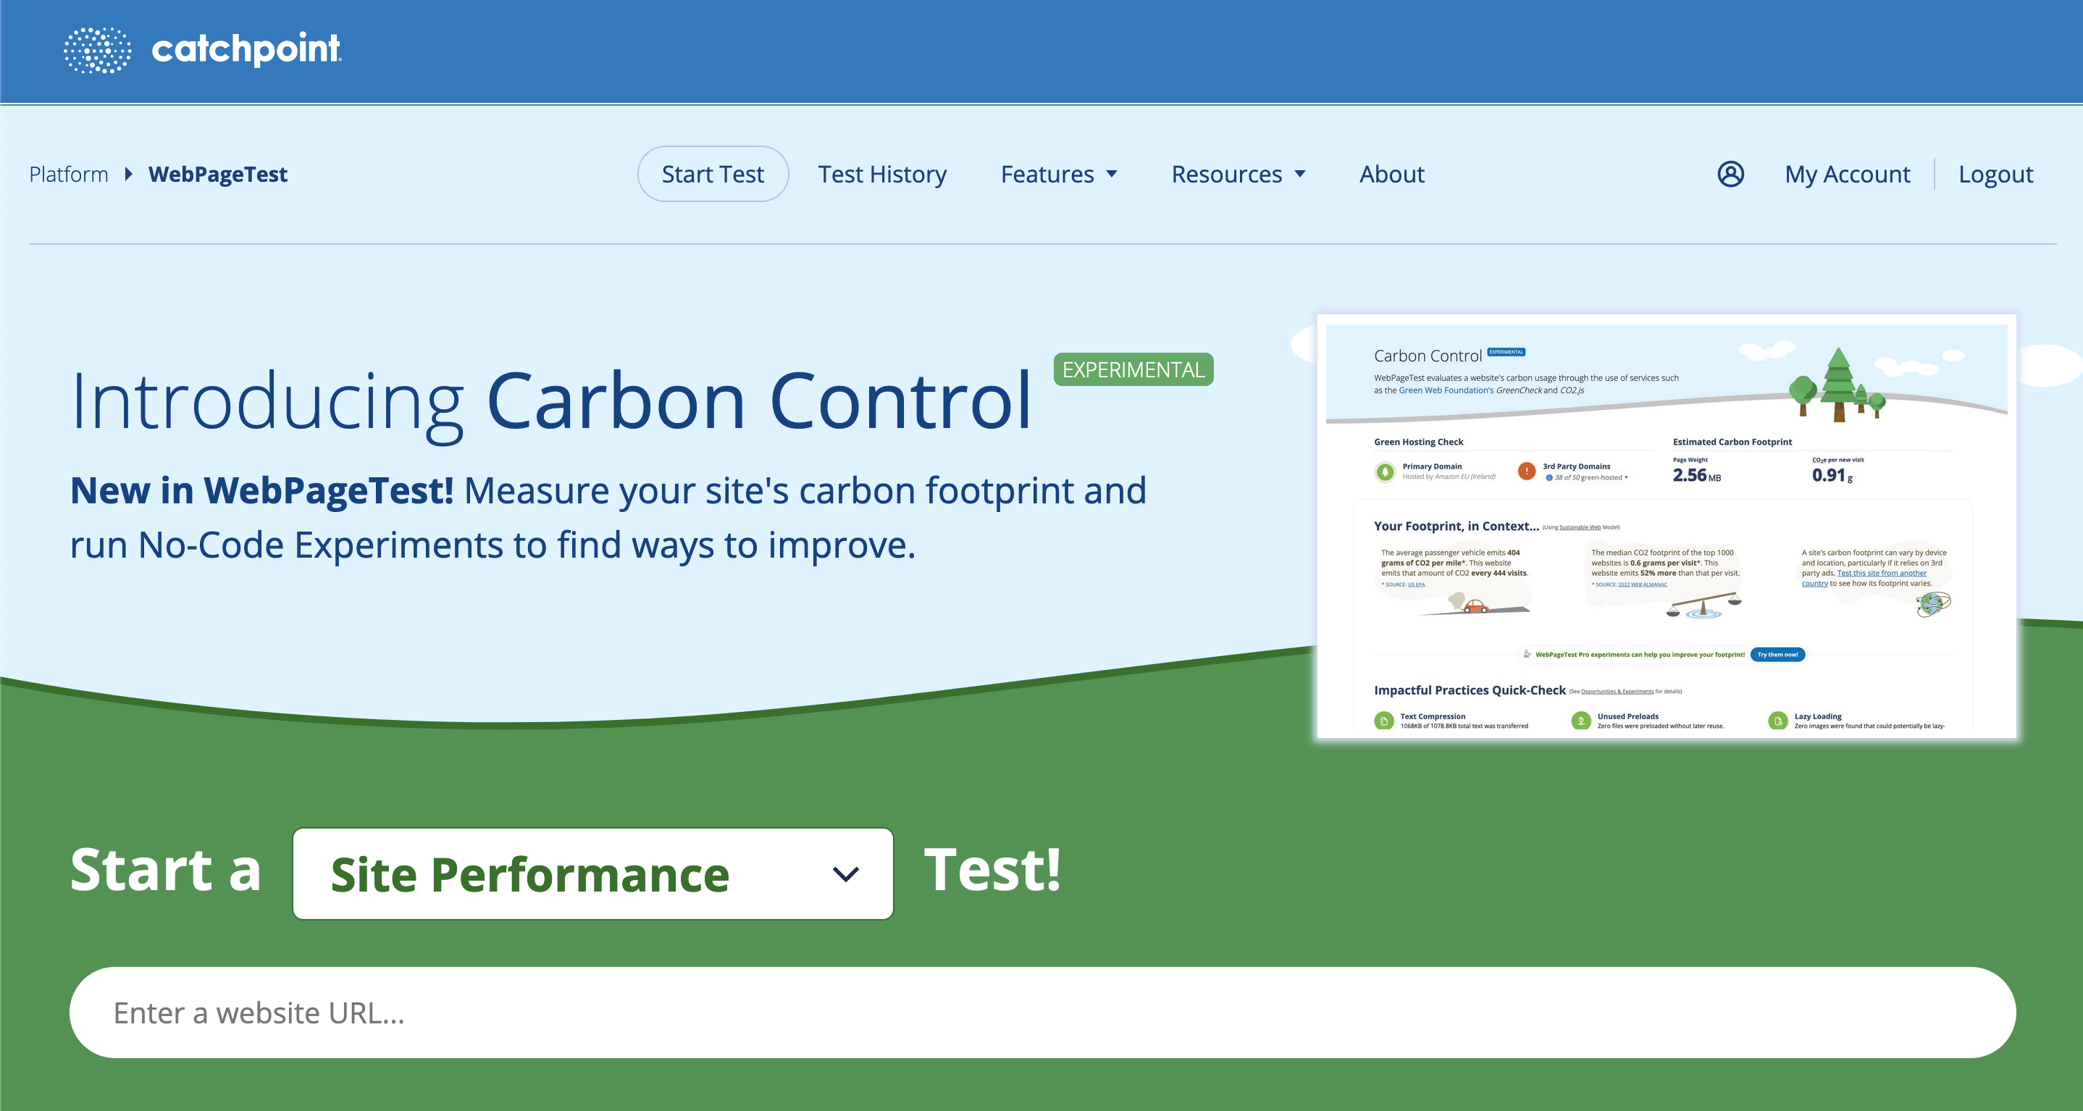Viewport: 2083px width, 1111px height.
Task: Click the Platform breadcrumb link
Action: [68, 173]
